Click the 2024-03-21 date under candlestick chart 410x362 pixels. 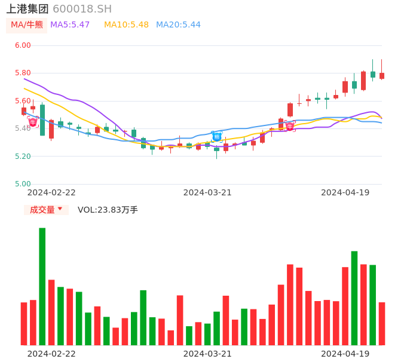pyautogui.click(x=207, y=192)
